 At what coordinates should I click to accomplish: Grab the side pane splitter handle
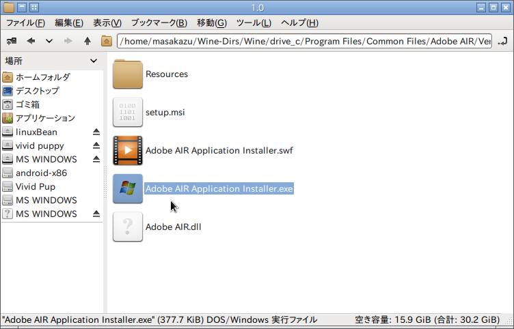tap(105, 182)
